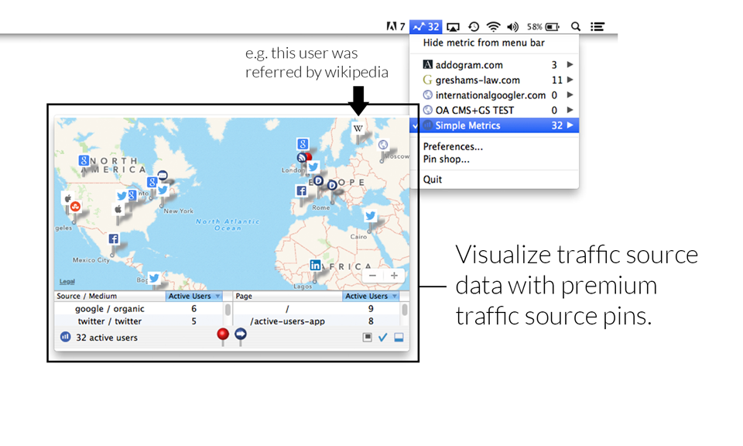This screenshot has width=743, height=446.
Task: Expand the addogram.com submenu arrow
Action: click(x=570, y=64)
